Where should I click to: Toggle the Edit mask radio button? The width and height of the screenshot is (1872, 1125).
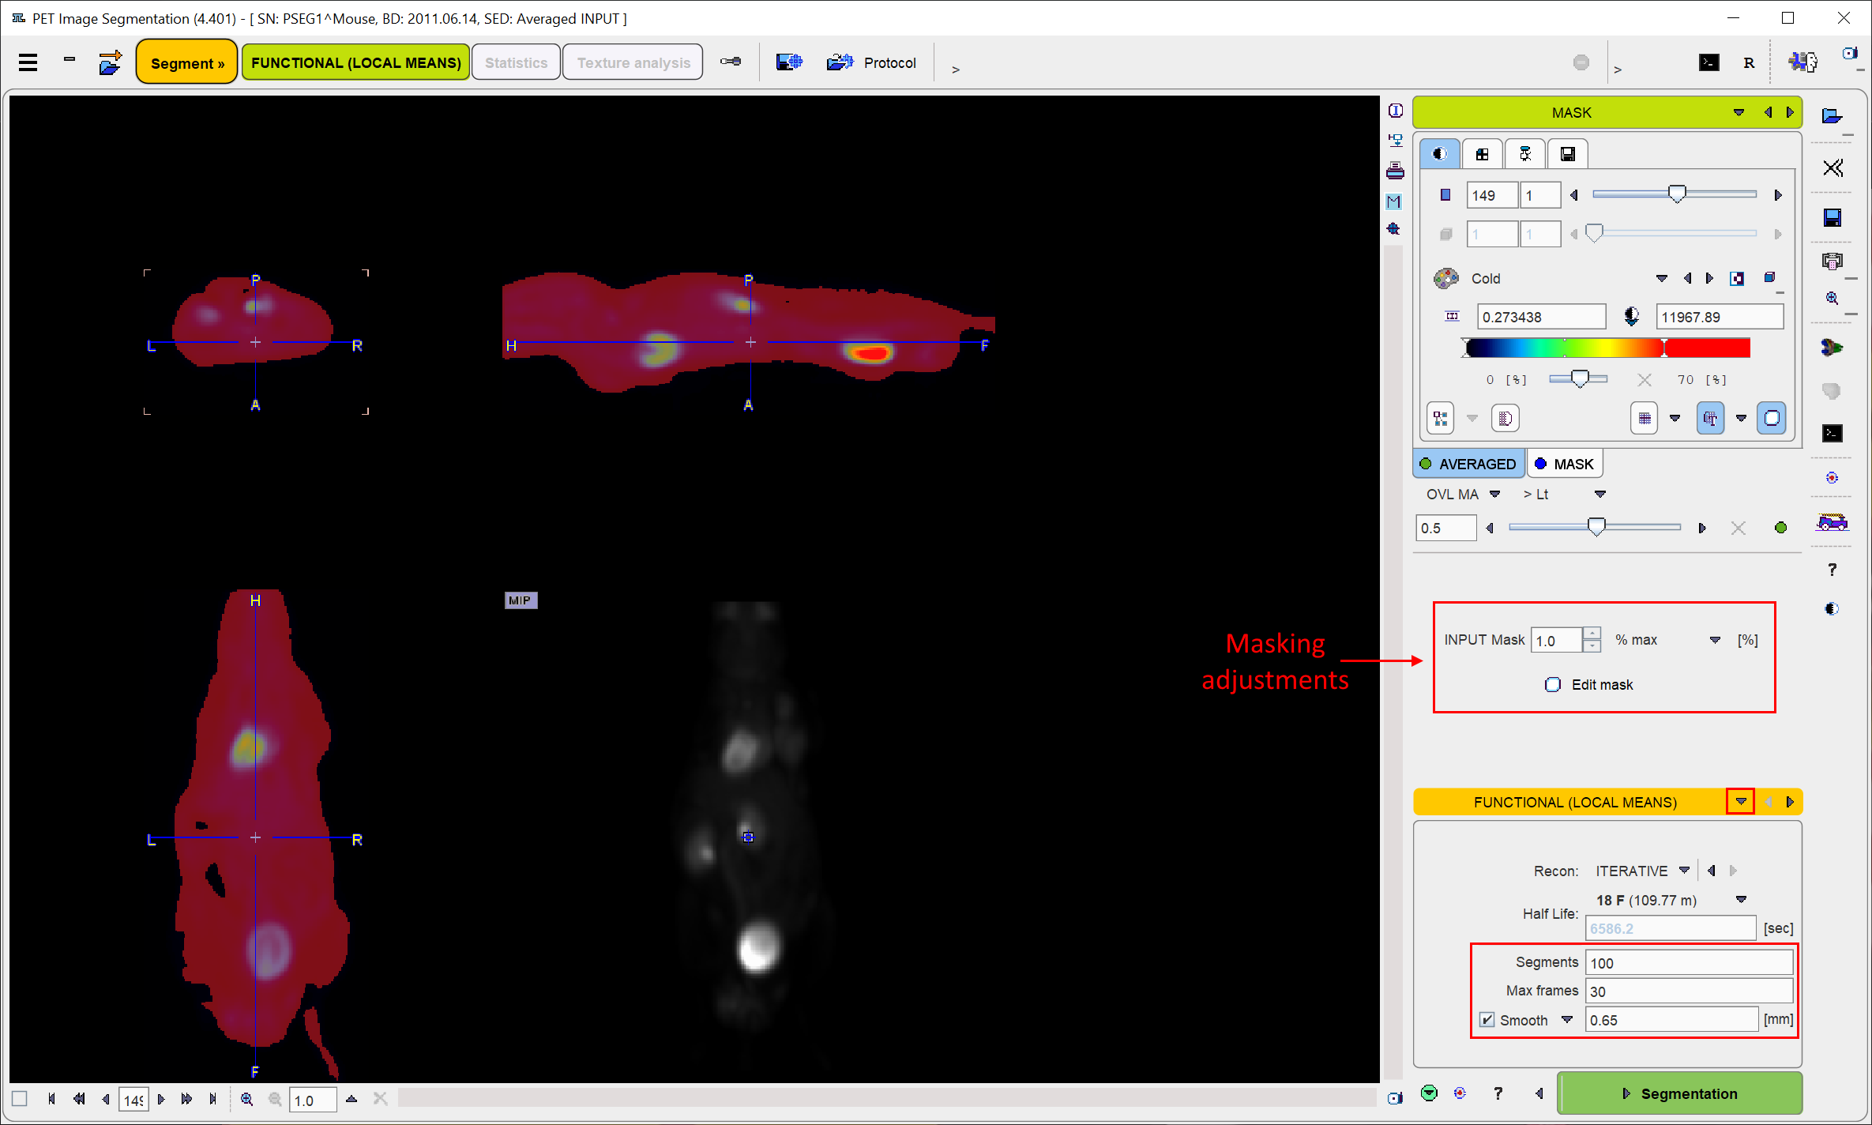1553,684
